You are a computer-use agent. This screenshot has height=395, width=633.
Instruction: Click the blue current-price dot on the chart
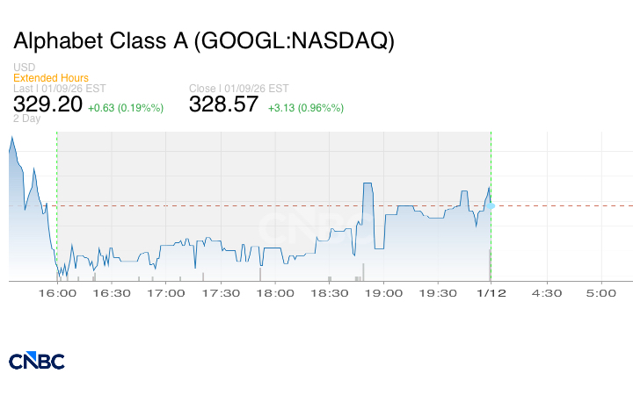click(491, 205)
